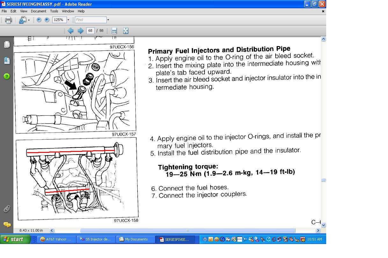Open the Attachments paperclip panel
This screenshot has height=258, width=388.
[x=7, y=209]
